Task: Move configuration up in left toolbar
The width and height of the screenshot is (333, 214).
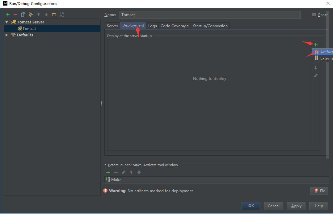Action: coord(39,14)
